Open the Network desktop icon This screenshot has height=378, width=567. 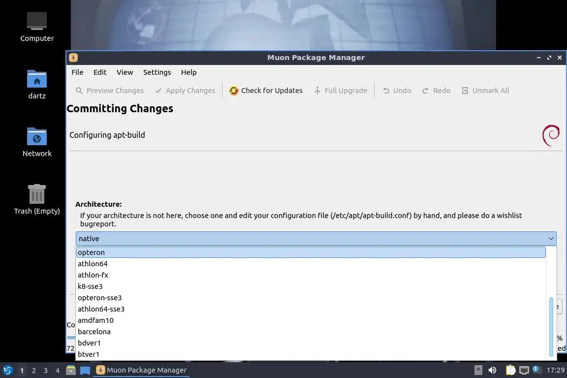tap(37, 142)
